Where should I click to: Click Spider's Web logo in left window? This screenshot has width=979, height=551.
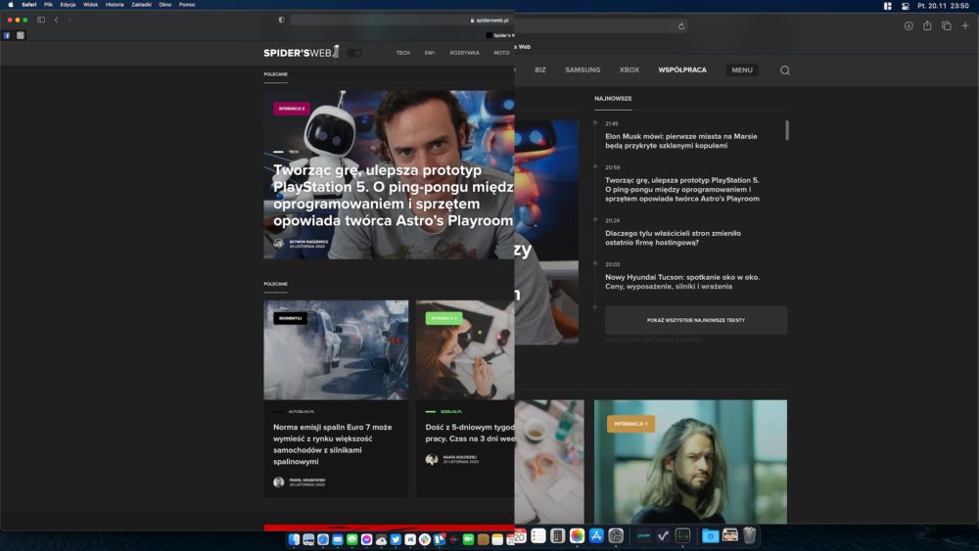point(301,53)
